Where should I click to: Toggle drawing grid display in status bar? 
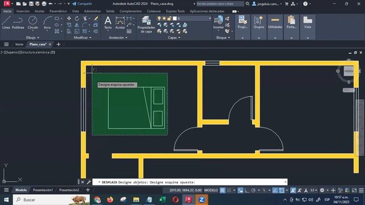(x=222, y=190)
